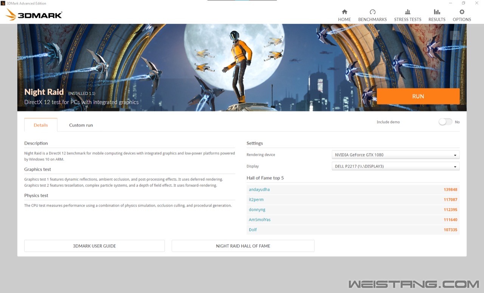484x293 pixels.
Task: Open AmSmolYas's Hall of Fame entry
Action: 260,219
